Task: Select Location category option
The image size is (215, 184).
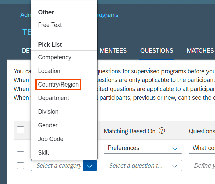Action: 49,71
